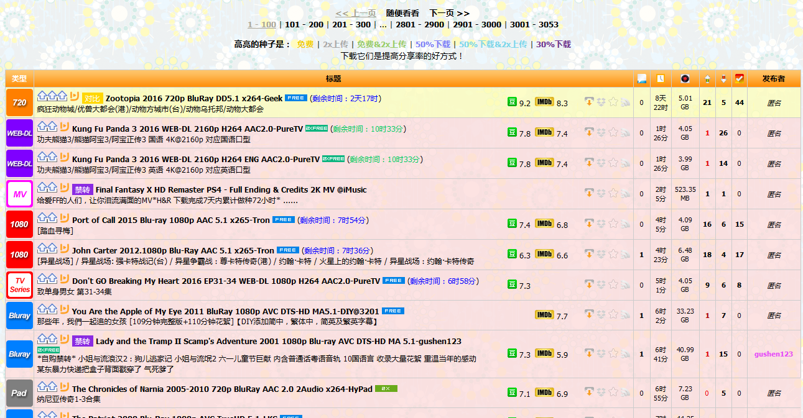This screenshot has width=803, height=418.
Task: Star the You Are the Apple of My Eye torrent
Action: click(x=613, y=315)
